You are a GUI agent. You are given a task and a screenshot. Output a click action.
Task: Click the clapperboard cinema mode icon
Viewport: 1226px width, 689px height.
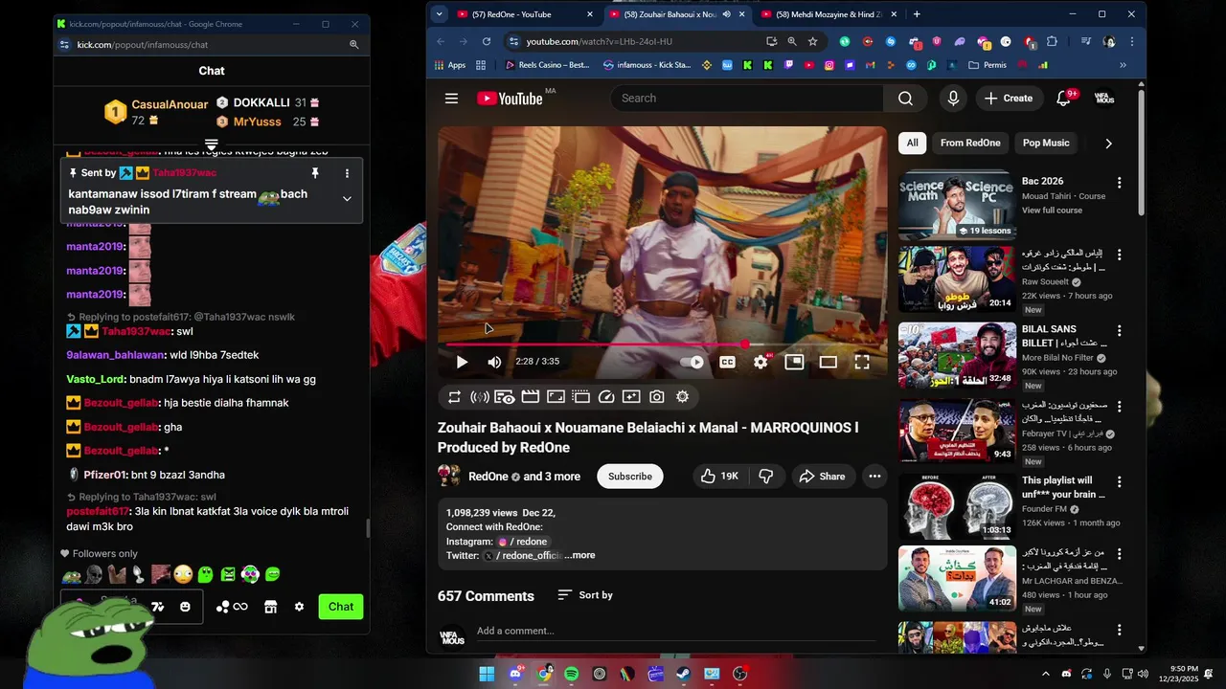click(x=530, y=396)
